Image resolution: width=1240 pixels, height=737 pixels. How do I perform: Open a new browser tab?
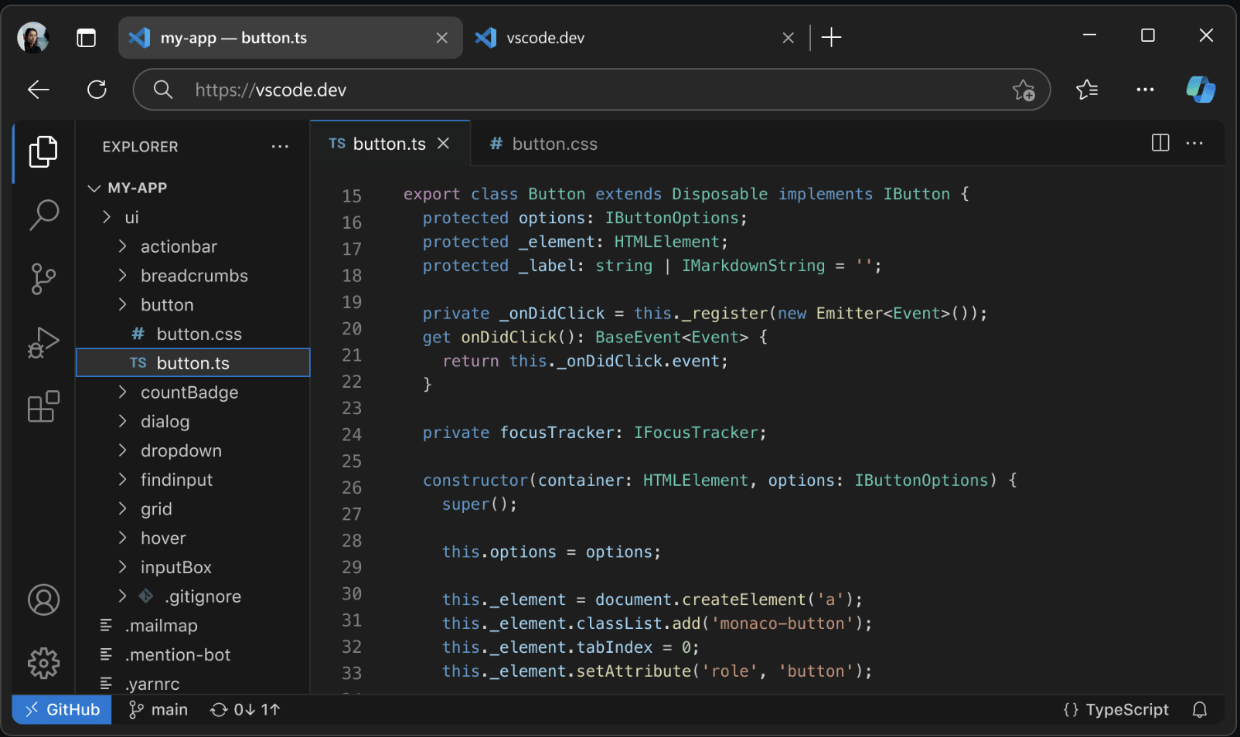coord(831,37)
